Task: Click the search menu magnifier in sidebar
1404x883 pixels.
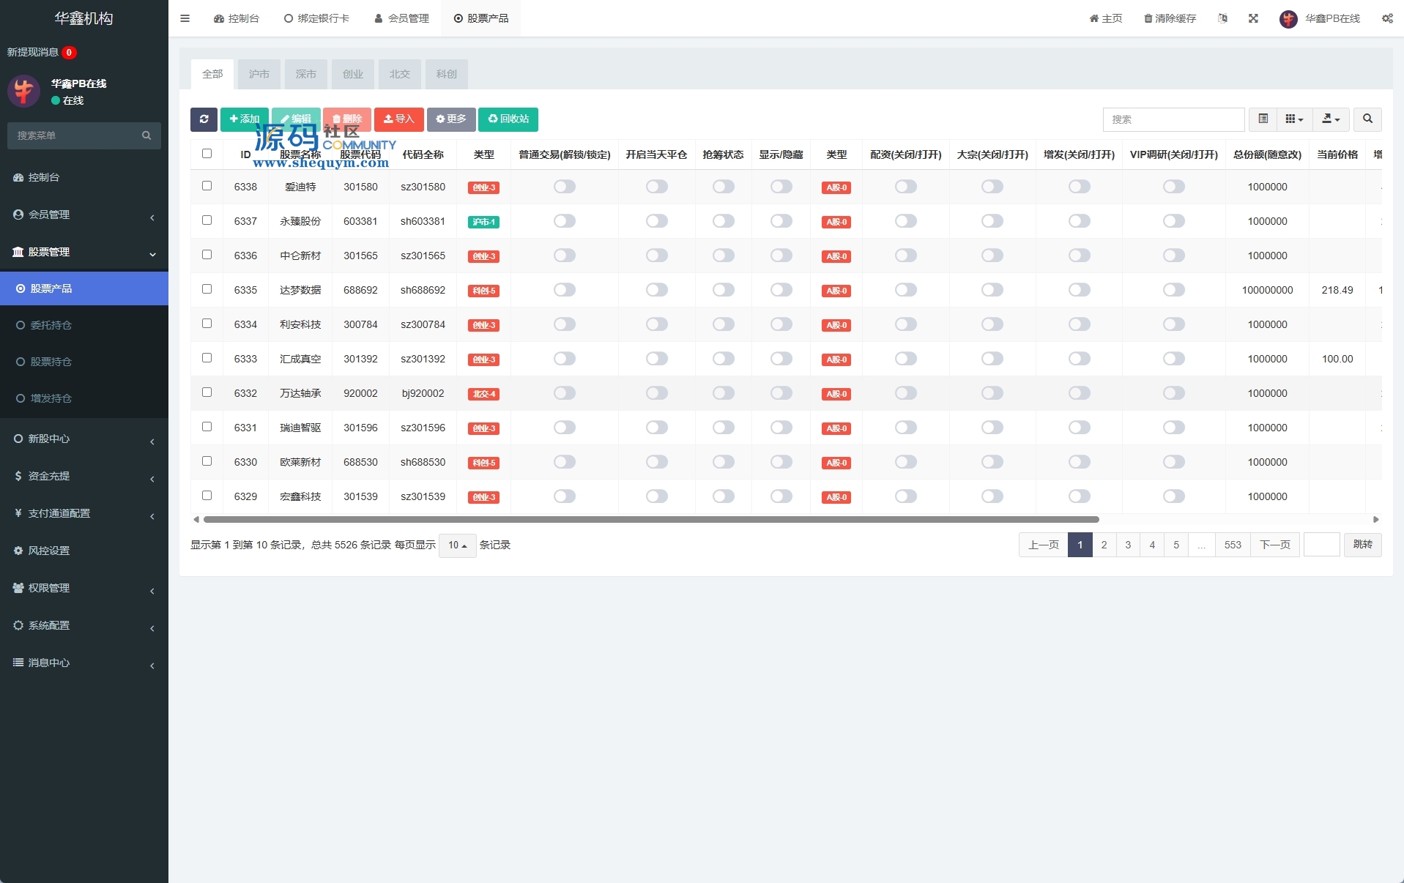Action: [146, 135]
